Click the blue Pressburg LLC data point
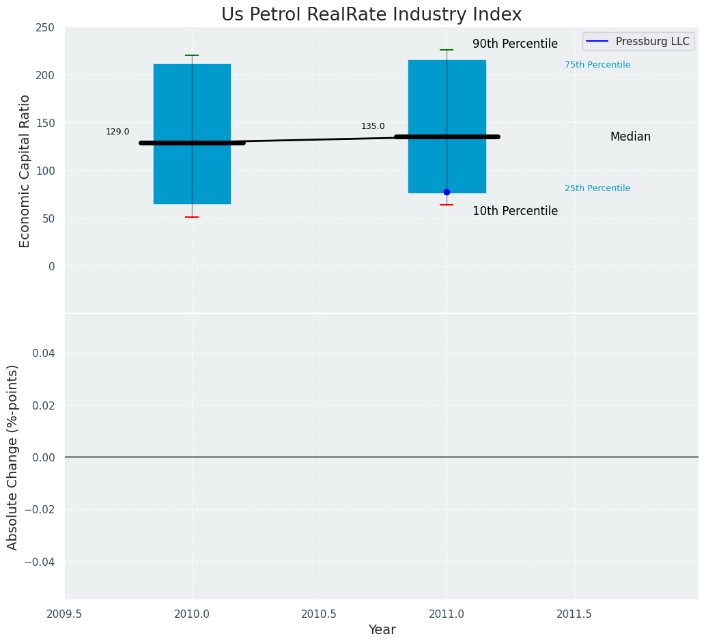This screenshot has width=706, height=643. coord(447,192)
